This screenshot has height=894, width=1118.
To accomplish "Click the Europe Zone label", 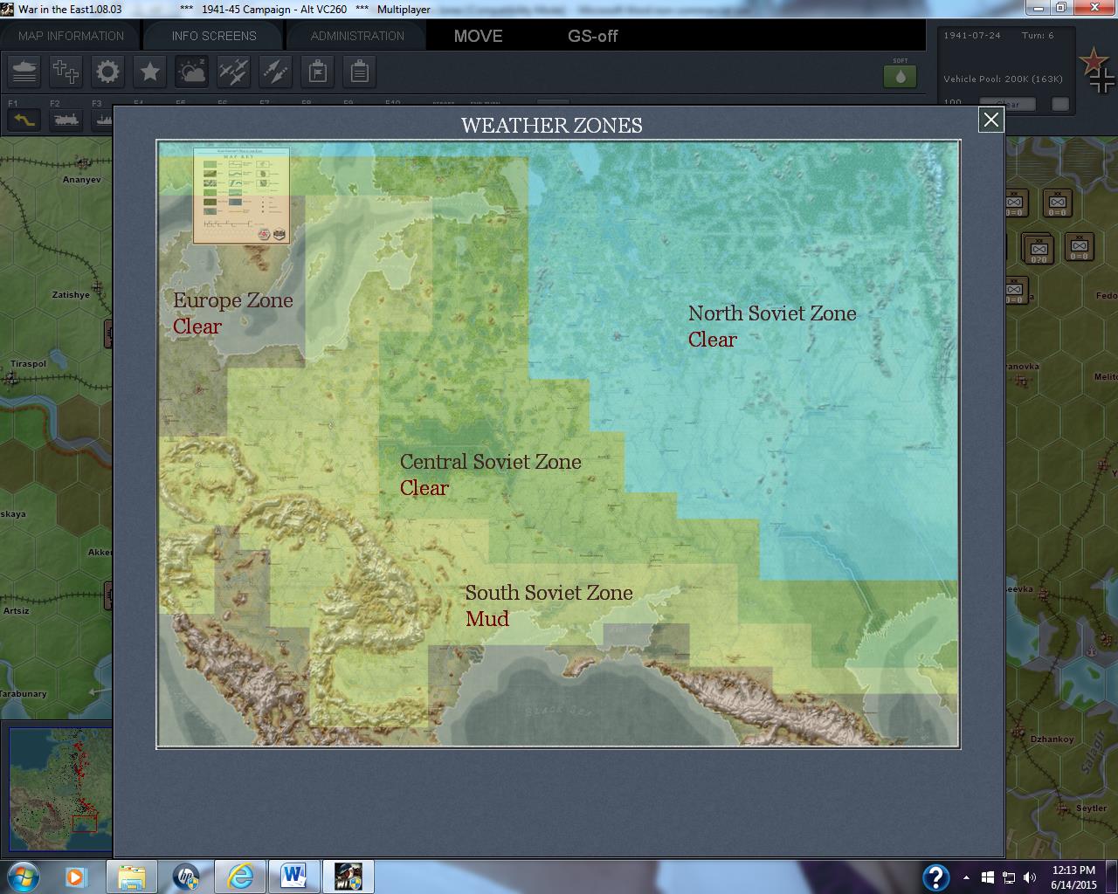I will pyautogui.click(x=233, y=300).
